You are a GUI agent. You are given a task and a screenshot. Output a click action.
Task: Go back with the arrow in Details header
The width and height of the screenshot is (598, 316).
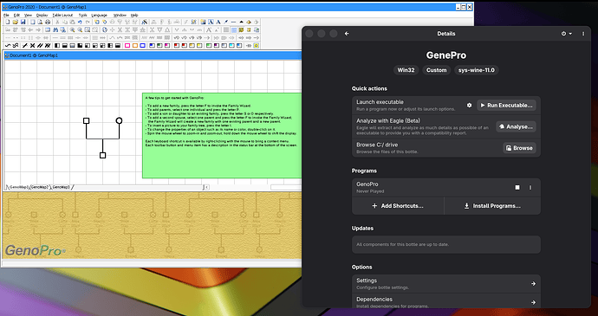347,34
